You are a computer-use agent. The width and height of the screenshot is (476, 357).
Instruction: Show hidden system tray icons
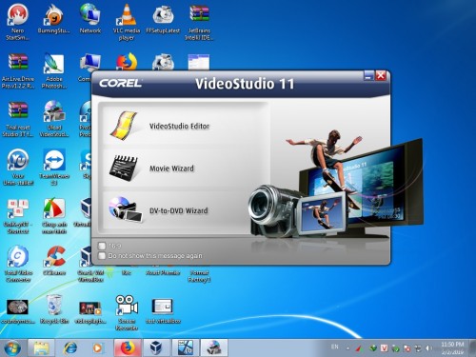point(347,348)
